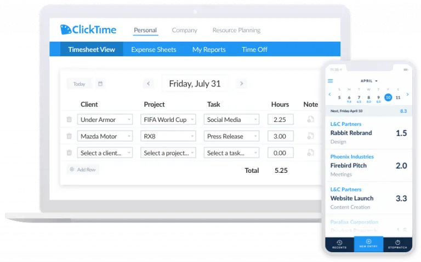Select day 11 in phone calendar
The image size is (421, 262).
pos(398,97)
